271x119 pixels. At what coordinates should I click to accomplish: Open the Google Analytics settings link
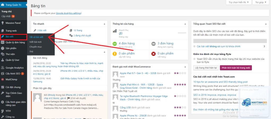[69, 13]
